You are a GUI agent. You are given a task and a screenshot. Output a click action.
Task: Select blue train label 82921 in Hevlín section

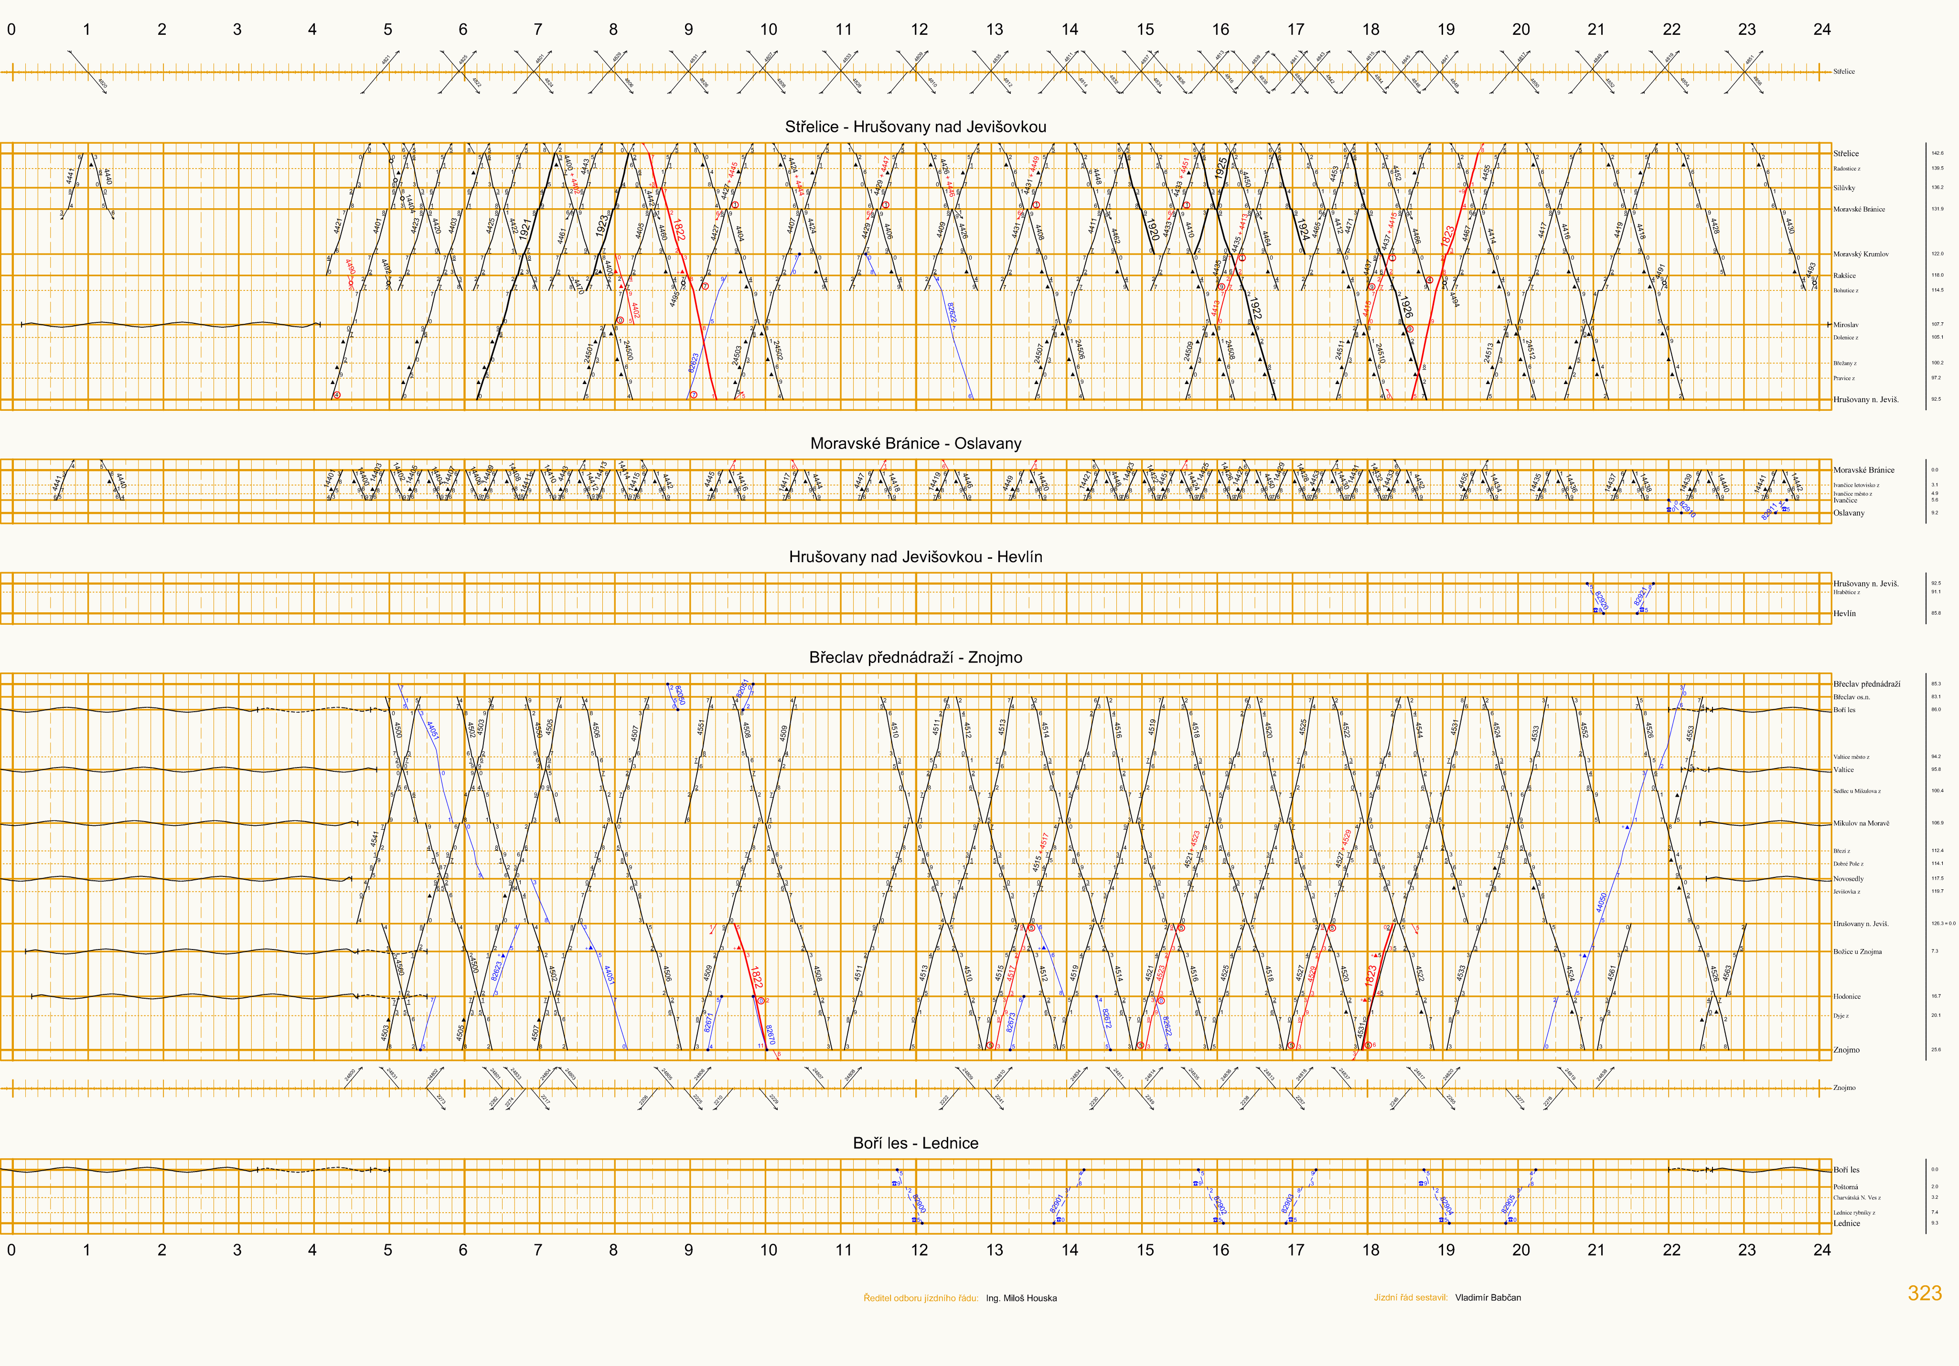pos(1640,597)
